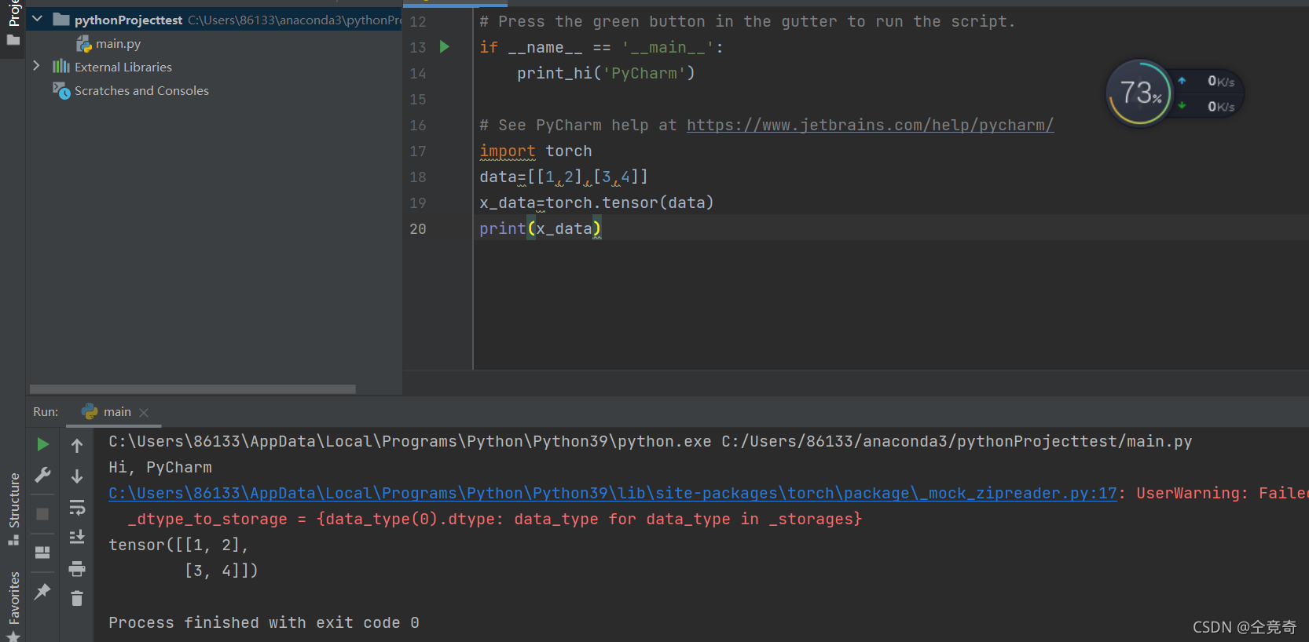This screenshot has height=642, width=1309.
Task: Click 'x_data=torch.tensor(data)' on line 19
Action: 596,203
